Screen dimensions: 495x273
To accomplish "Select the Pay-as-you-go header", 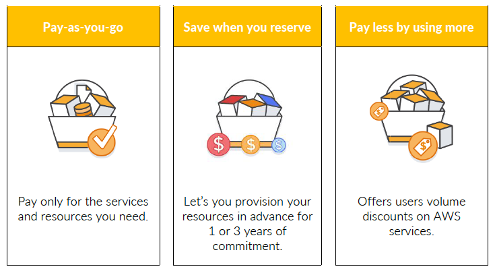I will coord(83,28).
